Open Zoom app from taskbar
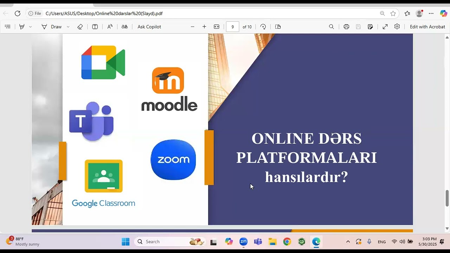450x253 pixels. (243, 242)
